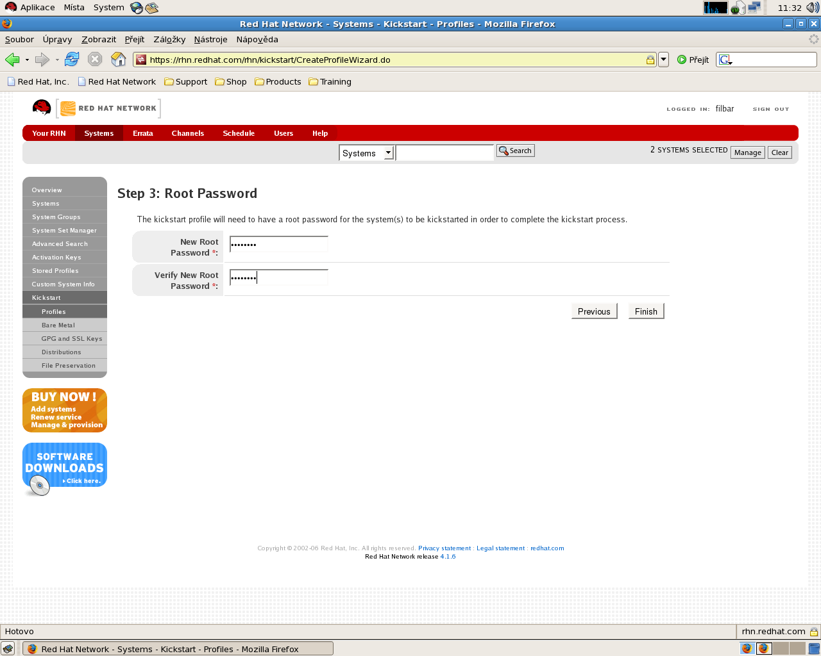The image size is (821, 656).
Task: Open the Home page icon
Action: tap(119, 60)
